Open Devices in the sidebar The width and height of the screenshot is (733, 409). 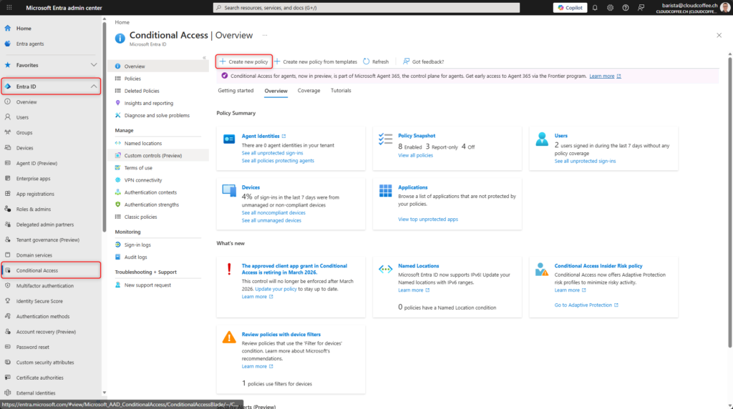(25, 148)
